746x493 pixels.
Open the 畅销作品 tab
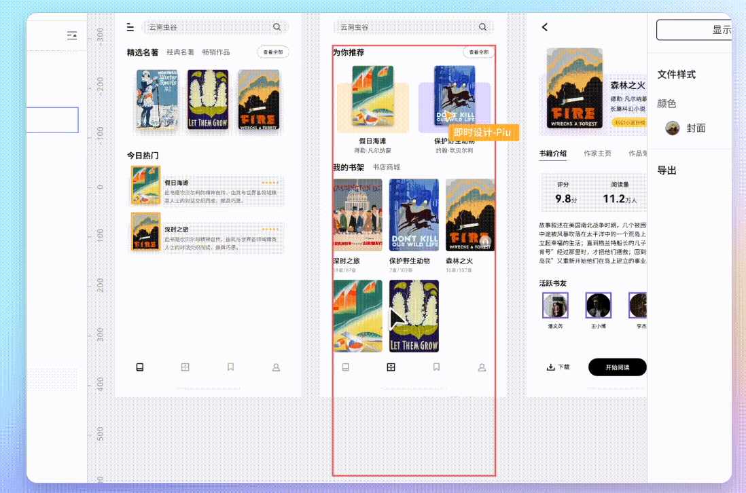[216, 52]
